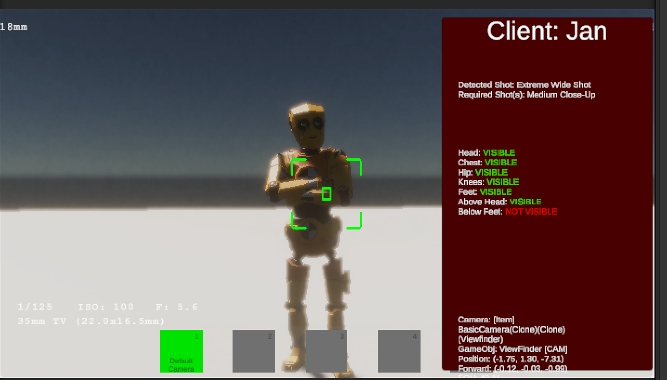This screenshot has width=667, height=380.
Task: Click the Detected Shot: Extreme Wide Shot line
Action: [525, 85]
